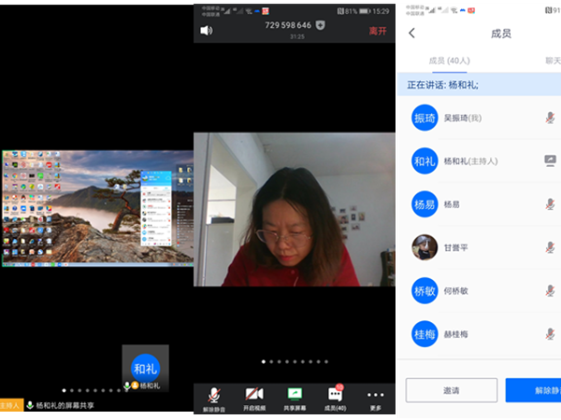Tap the 杨易 blue avatar
This screenshot has width=561, height=420.
click(x=424, y=204)
